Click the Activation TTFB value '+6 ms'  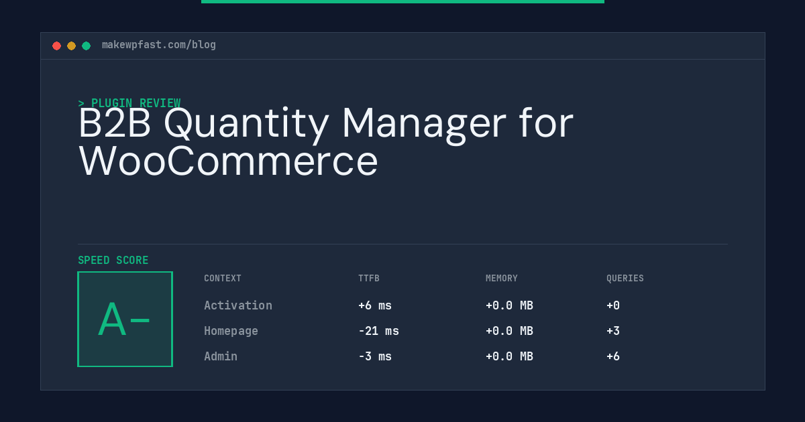click(x=375, y=305)
